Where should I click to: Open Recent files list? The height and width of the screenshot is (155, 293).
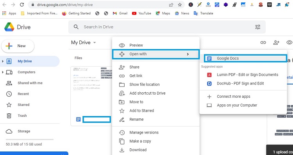tap(23, 94)
